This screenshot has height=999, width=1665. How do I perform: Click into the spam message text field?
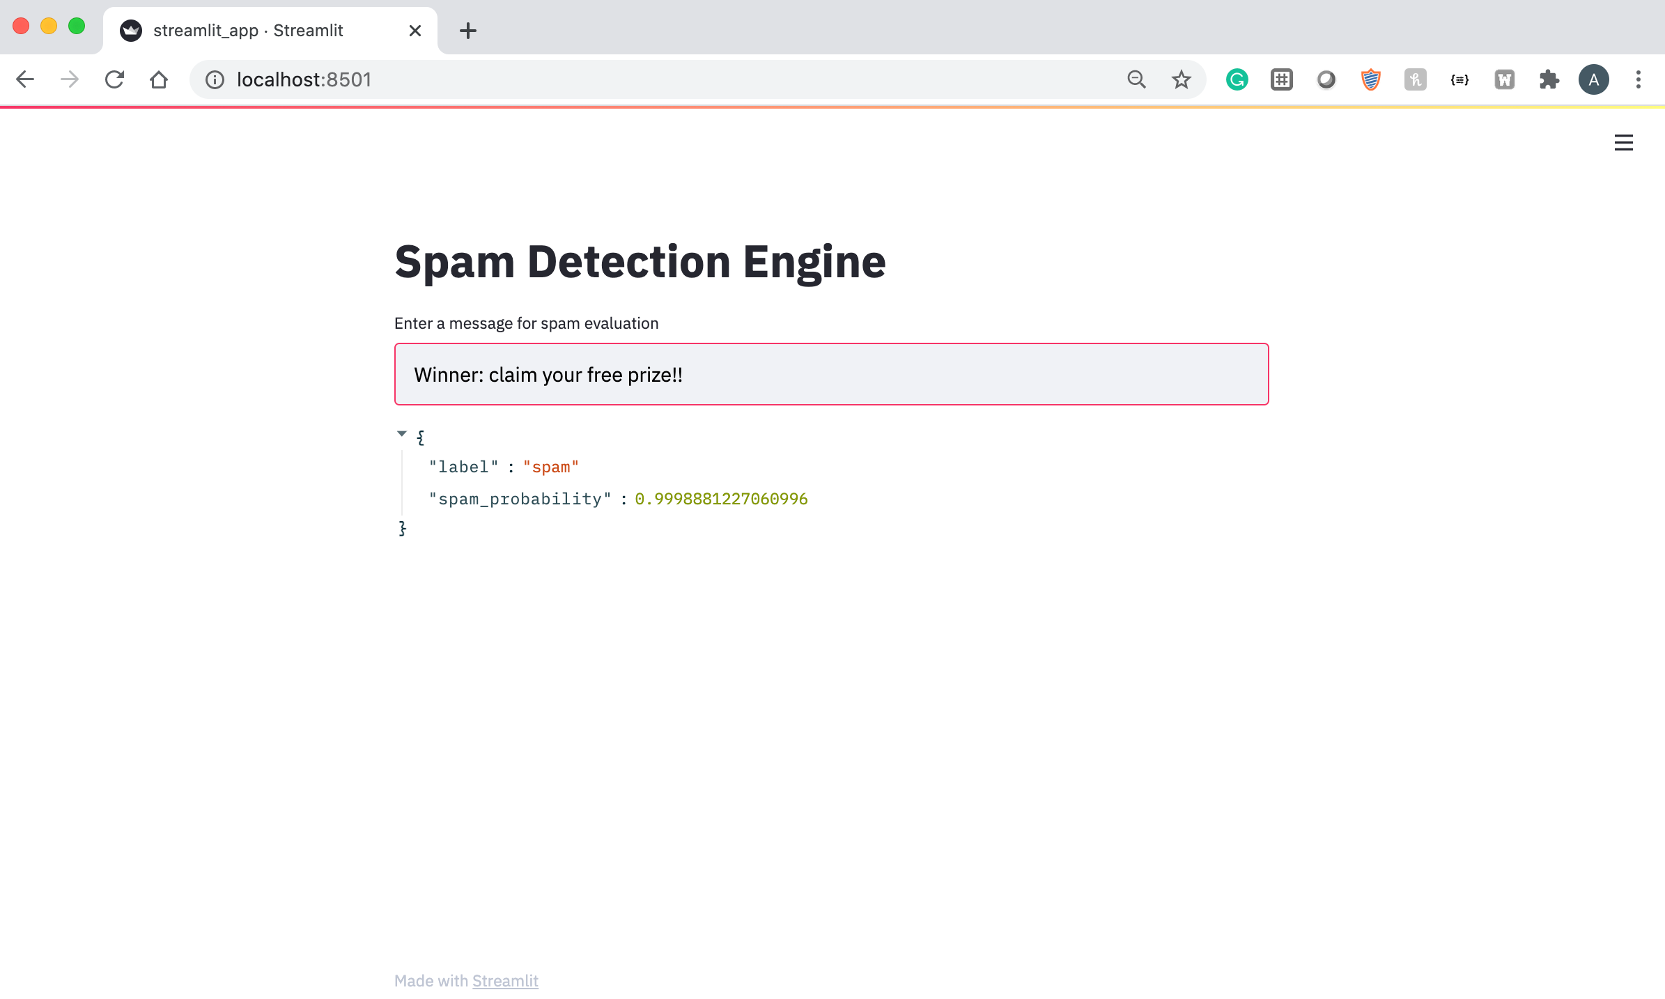[x=830, y=374]
